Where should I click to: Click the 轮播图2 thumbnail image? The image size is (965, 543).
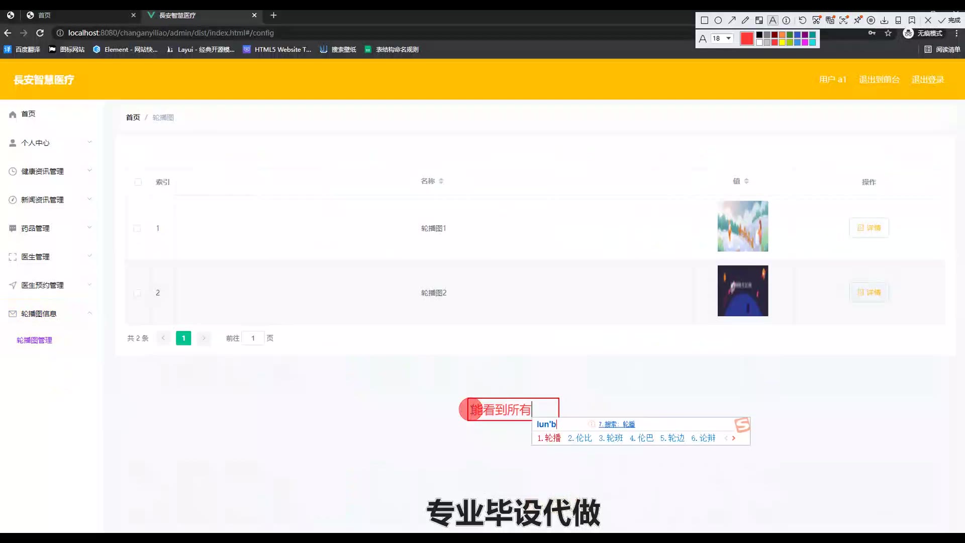point(742,291)
